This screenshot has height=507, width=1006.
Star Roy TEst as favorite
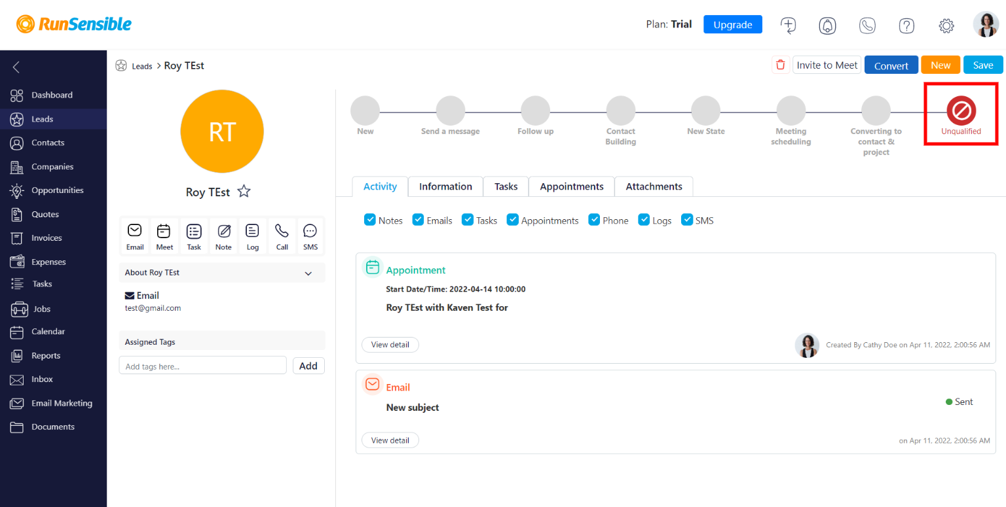pos(244,192)
